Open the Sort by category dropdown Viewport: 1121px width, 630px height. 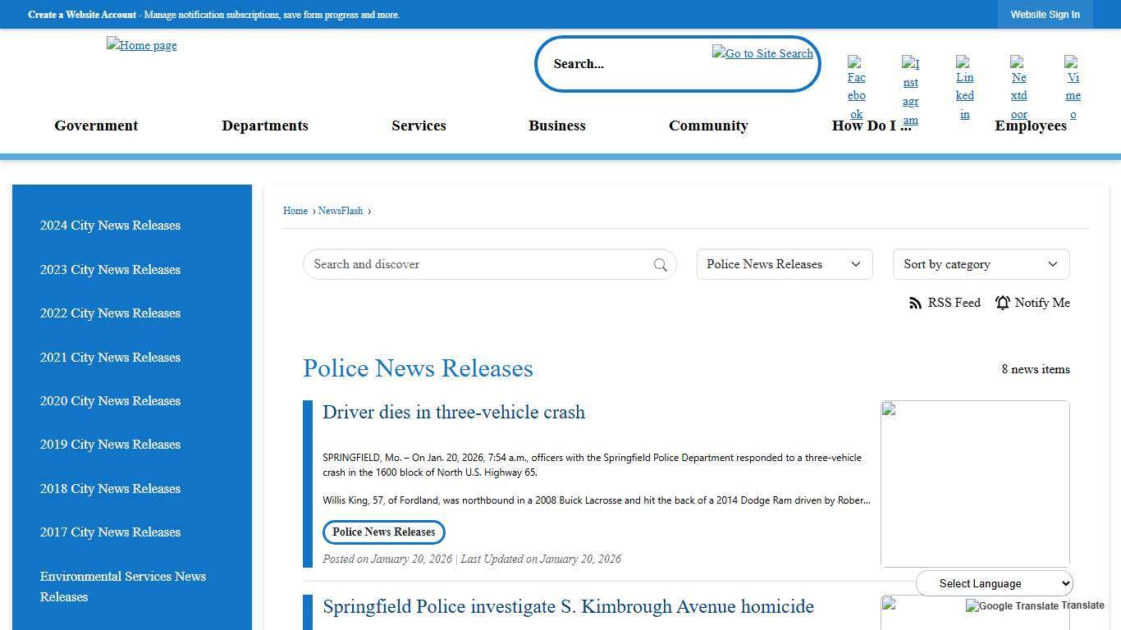pos(981,264)
